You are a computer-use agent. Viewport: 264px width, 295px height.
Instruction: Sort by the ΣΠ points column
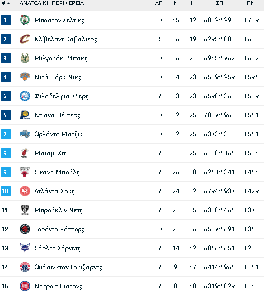[x=220, y=3]
